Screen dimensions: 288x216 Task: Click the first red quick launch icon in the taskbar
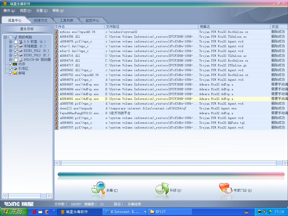point(34,212)
